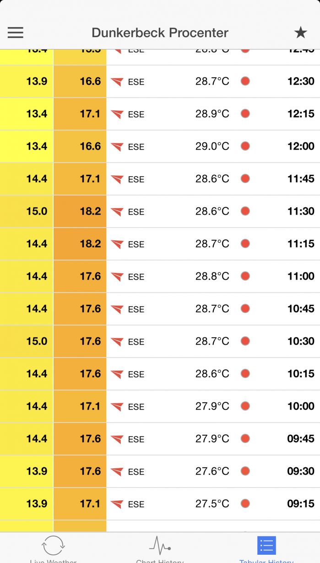Switch to the Chart History tab
Image resolution: width=320 pixels, height=563 pixels.
point(160,548)
